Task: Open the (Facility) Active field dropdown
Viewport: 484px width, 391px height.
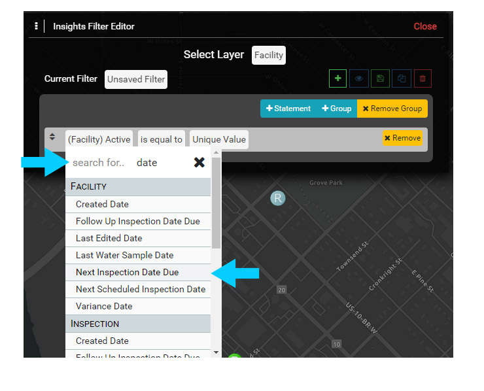Action: point(99,139)
